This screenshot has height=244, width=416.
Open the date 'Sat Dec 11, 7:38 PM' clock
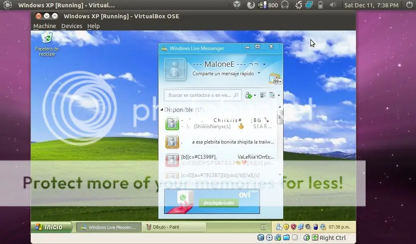pos(371,5)
